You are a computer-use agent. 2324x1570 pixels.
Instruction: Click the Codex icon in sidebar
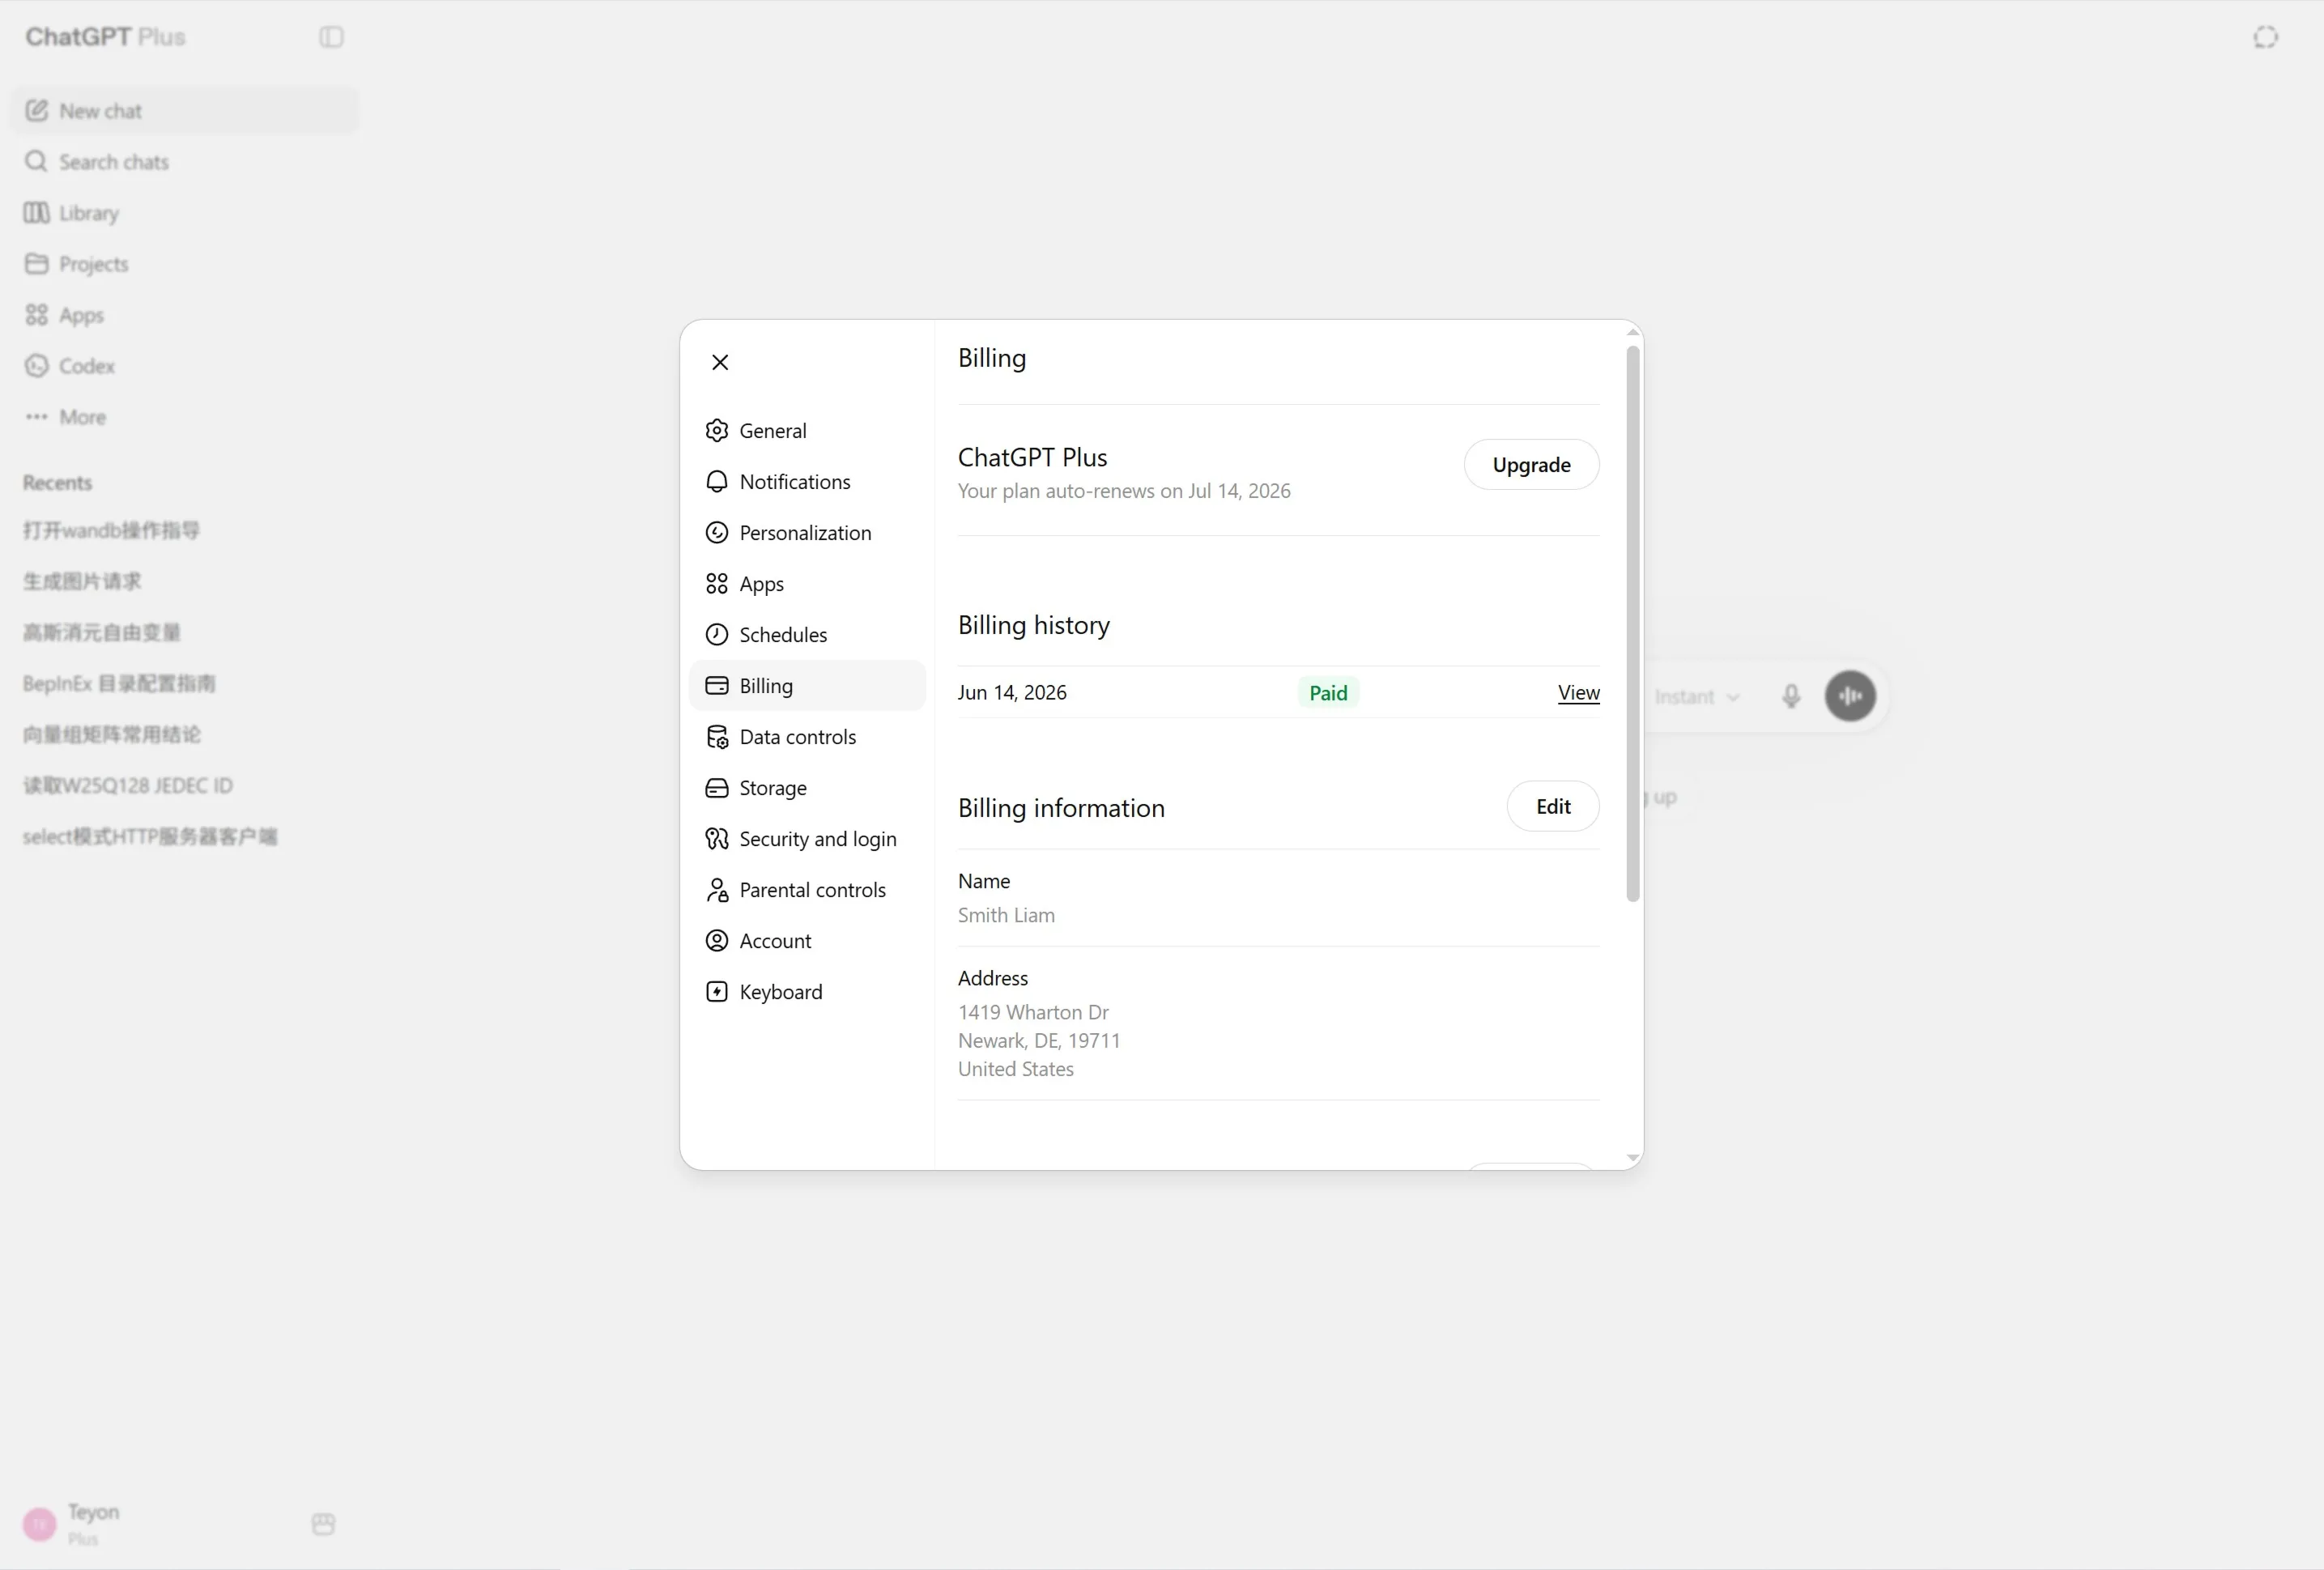[x=37, y=366]
